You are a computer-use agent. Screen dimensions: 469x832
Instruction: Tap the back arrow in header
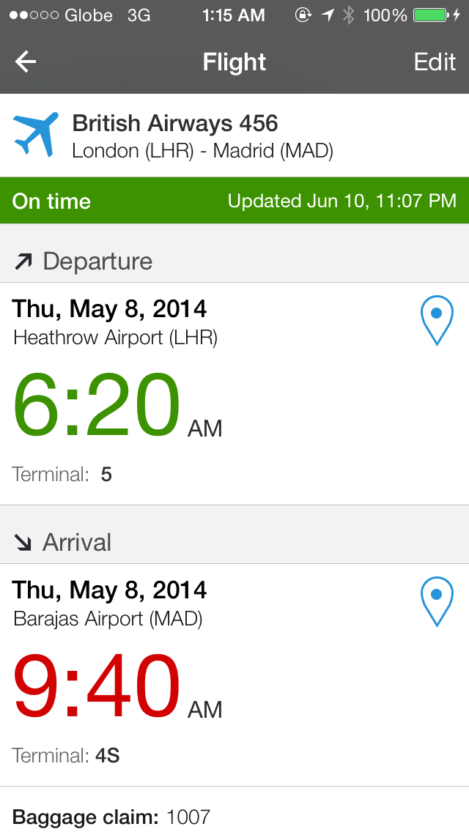(x=26, y=62)
